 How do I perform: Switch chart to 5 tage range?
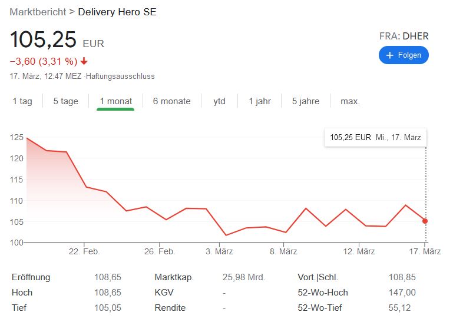tap(65, 101)
